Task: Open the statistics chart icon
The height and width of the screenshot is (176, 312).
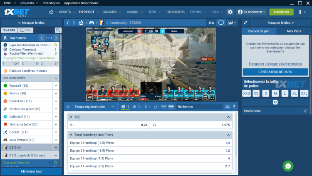Action: [232, 23]
